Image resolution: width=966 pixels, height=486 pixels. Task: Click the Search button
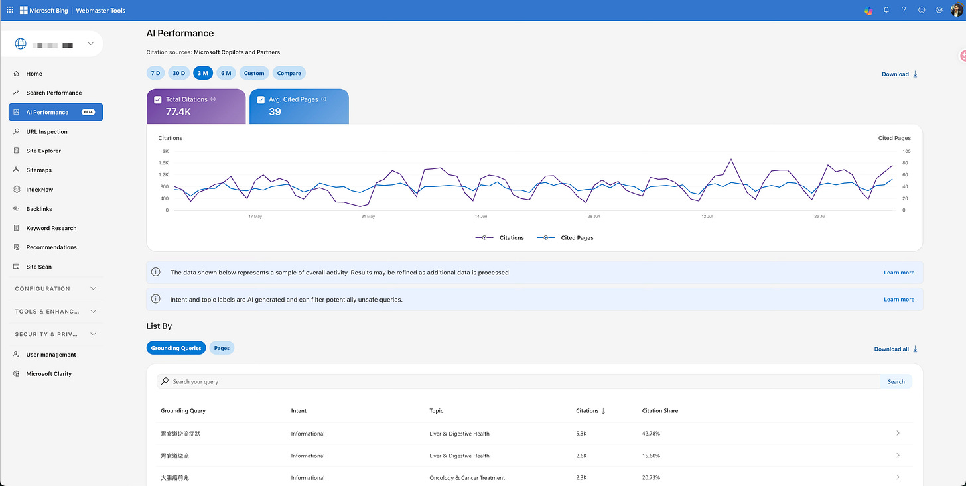(896, 381)
